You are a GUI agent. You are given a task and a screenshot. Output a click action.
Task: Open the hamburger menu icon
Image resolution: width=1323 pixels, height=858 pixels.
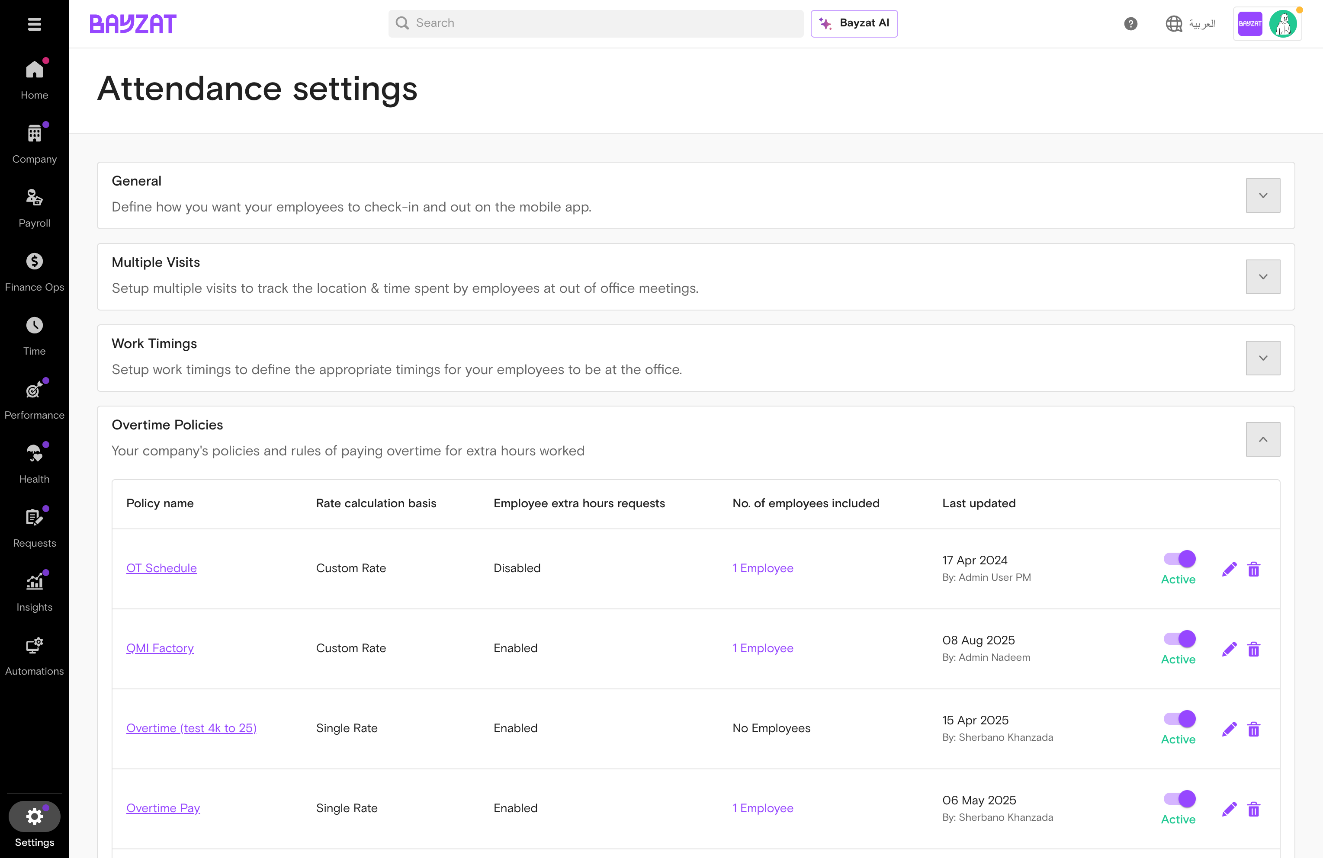click(35, 24)
